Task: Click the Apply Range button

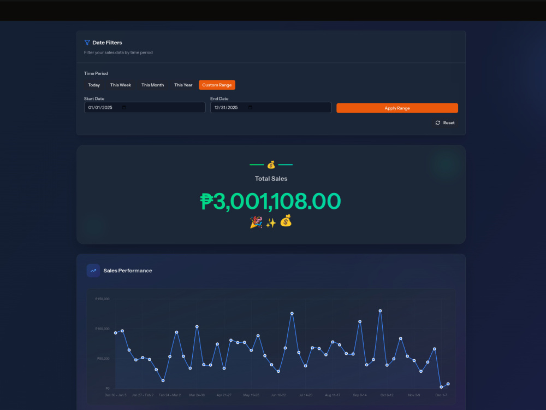Action: tap(397, 108)
